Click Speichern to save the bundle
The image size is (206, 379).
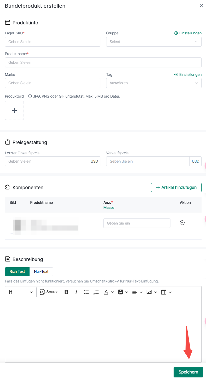(188, 372)
